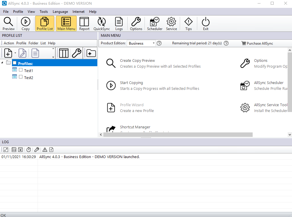Image resolution: width=292 pixels, height=217 pixels.
Task: Open the Tools menu
Action: coord(44,12)
